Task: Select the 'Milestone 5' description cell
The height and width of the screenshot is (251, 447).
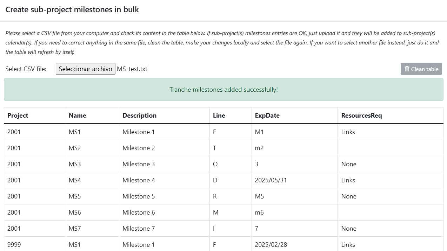Action: click(165, 196)
